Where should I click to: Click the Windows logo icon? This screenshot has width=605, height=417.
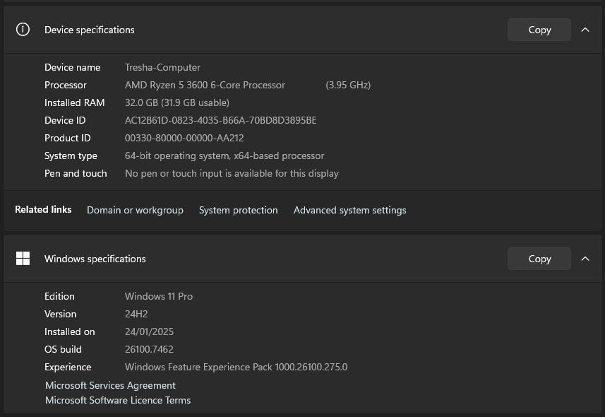23,259
